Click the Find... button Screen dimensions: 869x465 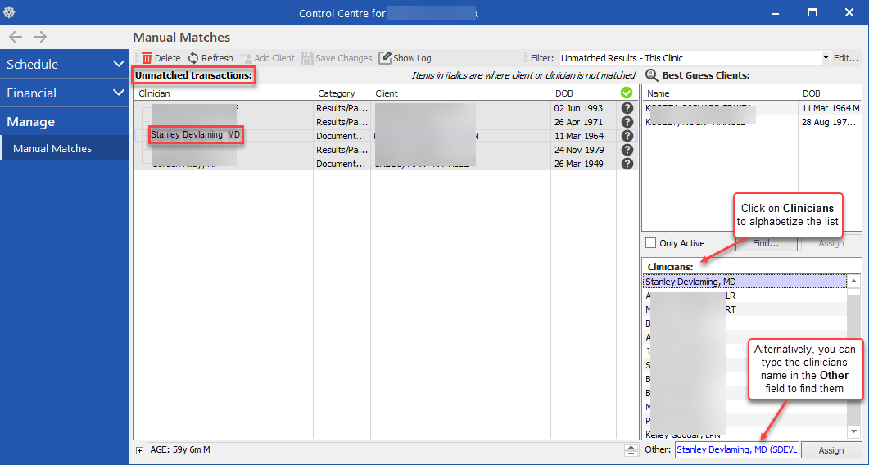766,243
